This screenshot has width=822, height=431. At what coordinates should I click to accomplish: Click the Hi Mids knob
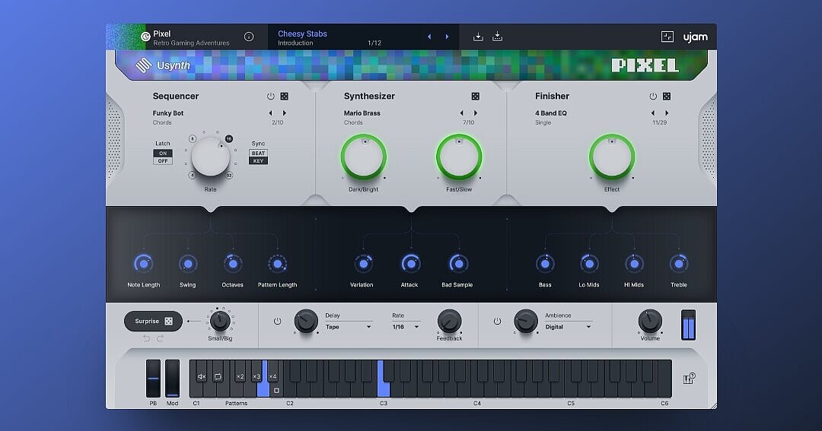(x=634, y=264)
